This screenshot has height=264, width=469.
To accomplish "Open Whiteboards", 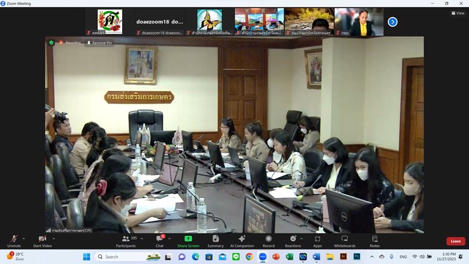I will pos(345,241).
